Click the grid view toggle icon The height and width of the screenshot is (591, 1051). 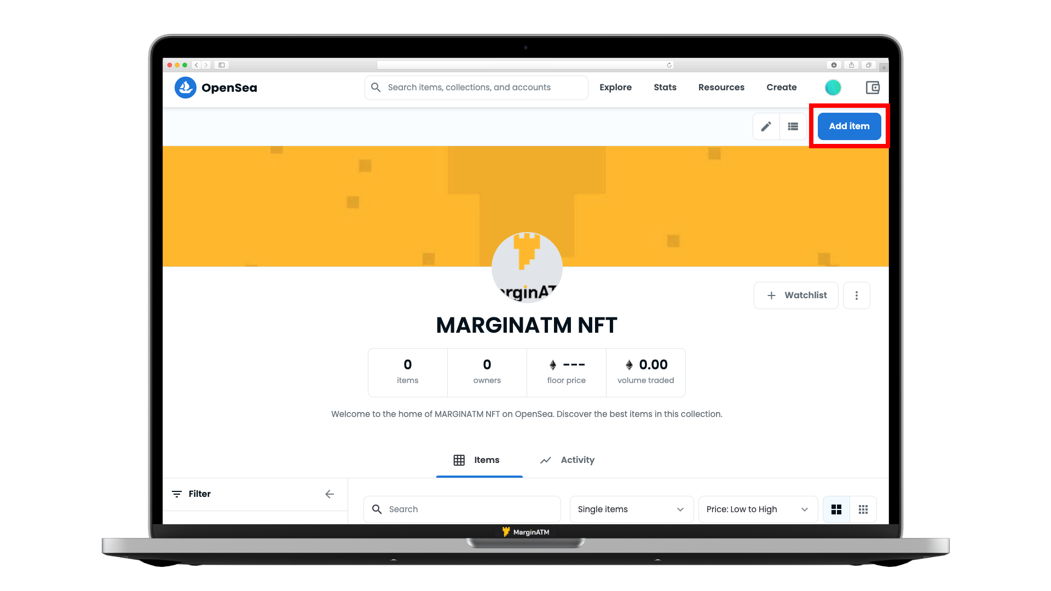[836, 509]
